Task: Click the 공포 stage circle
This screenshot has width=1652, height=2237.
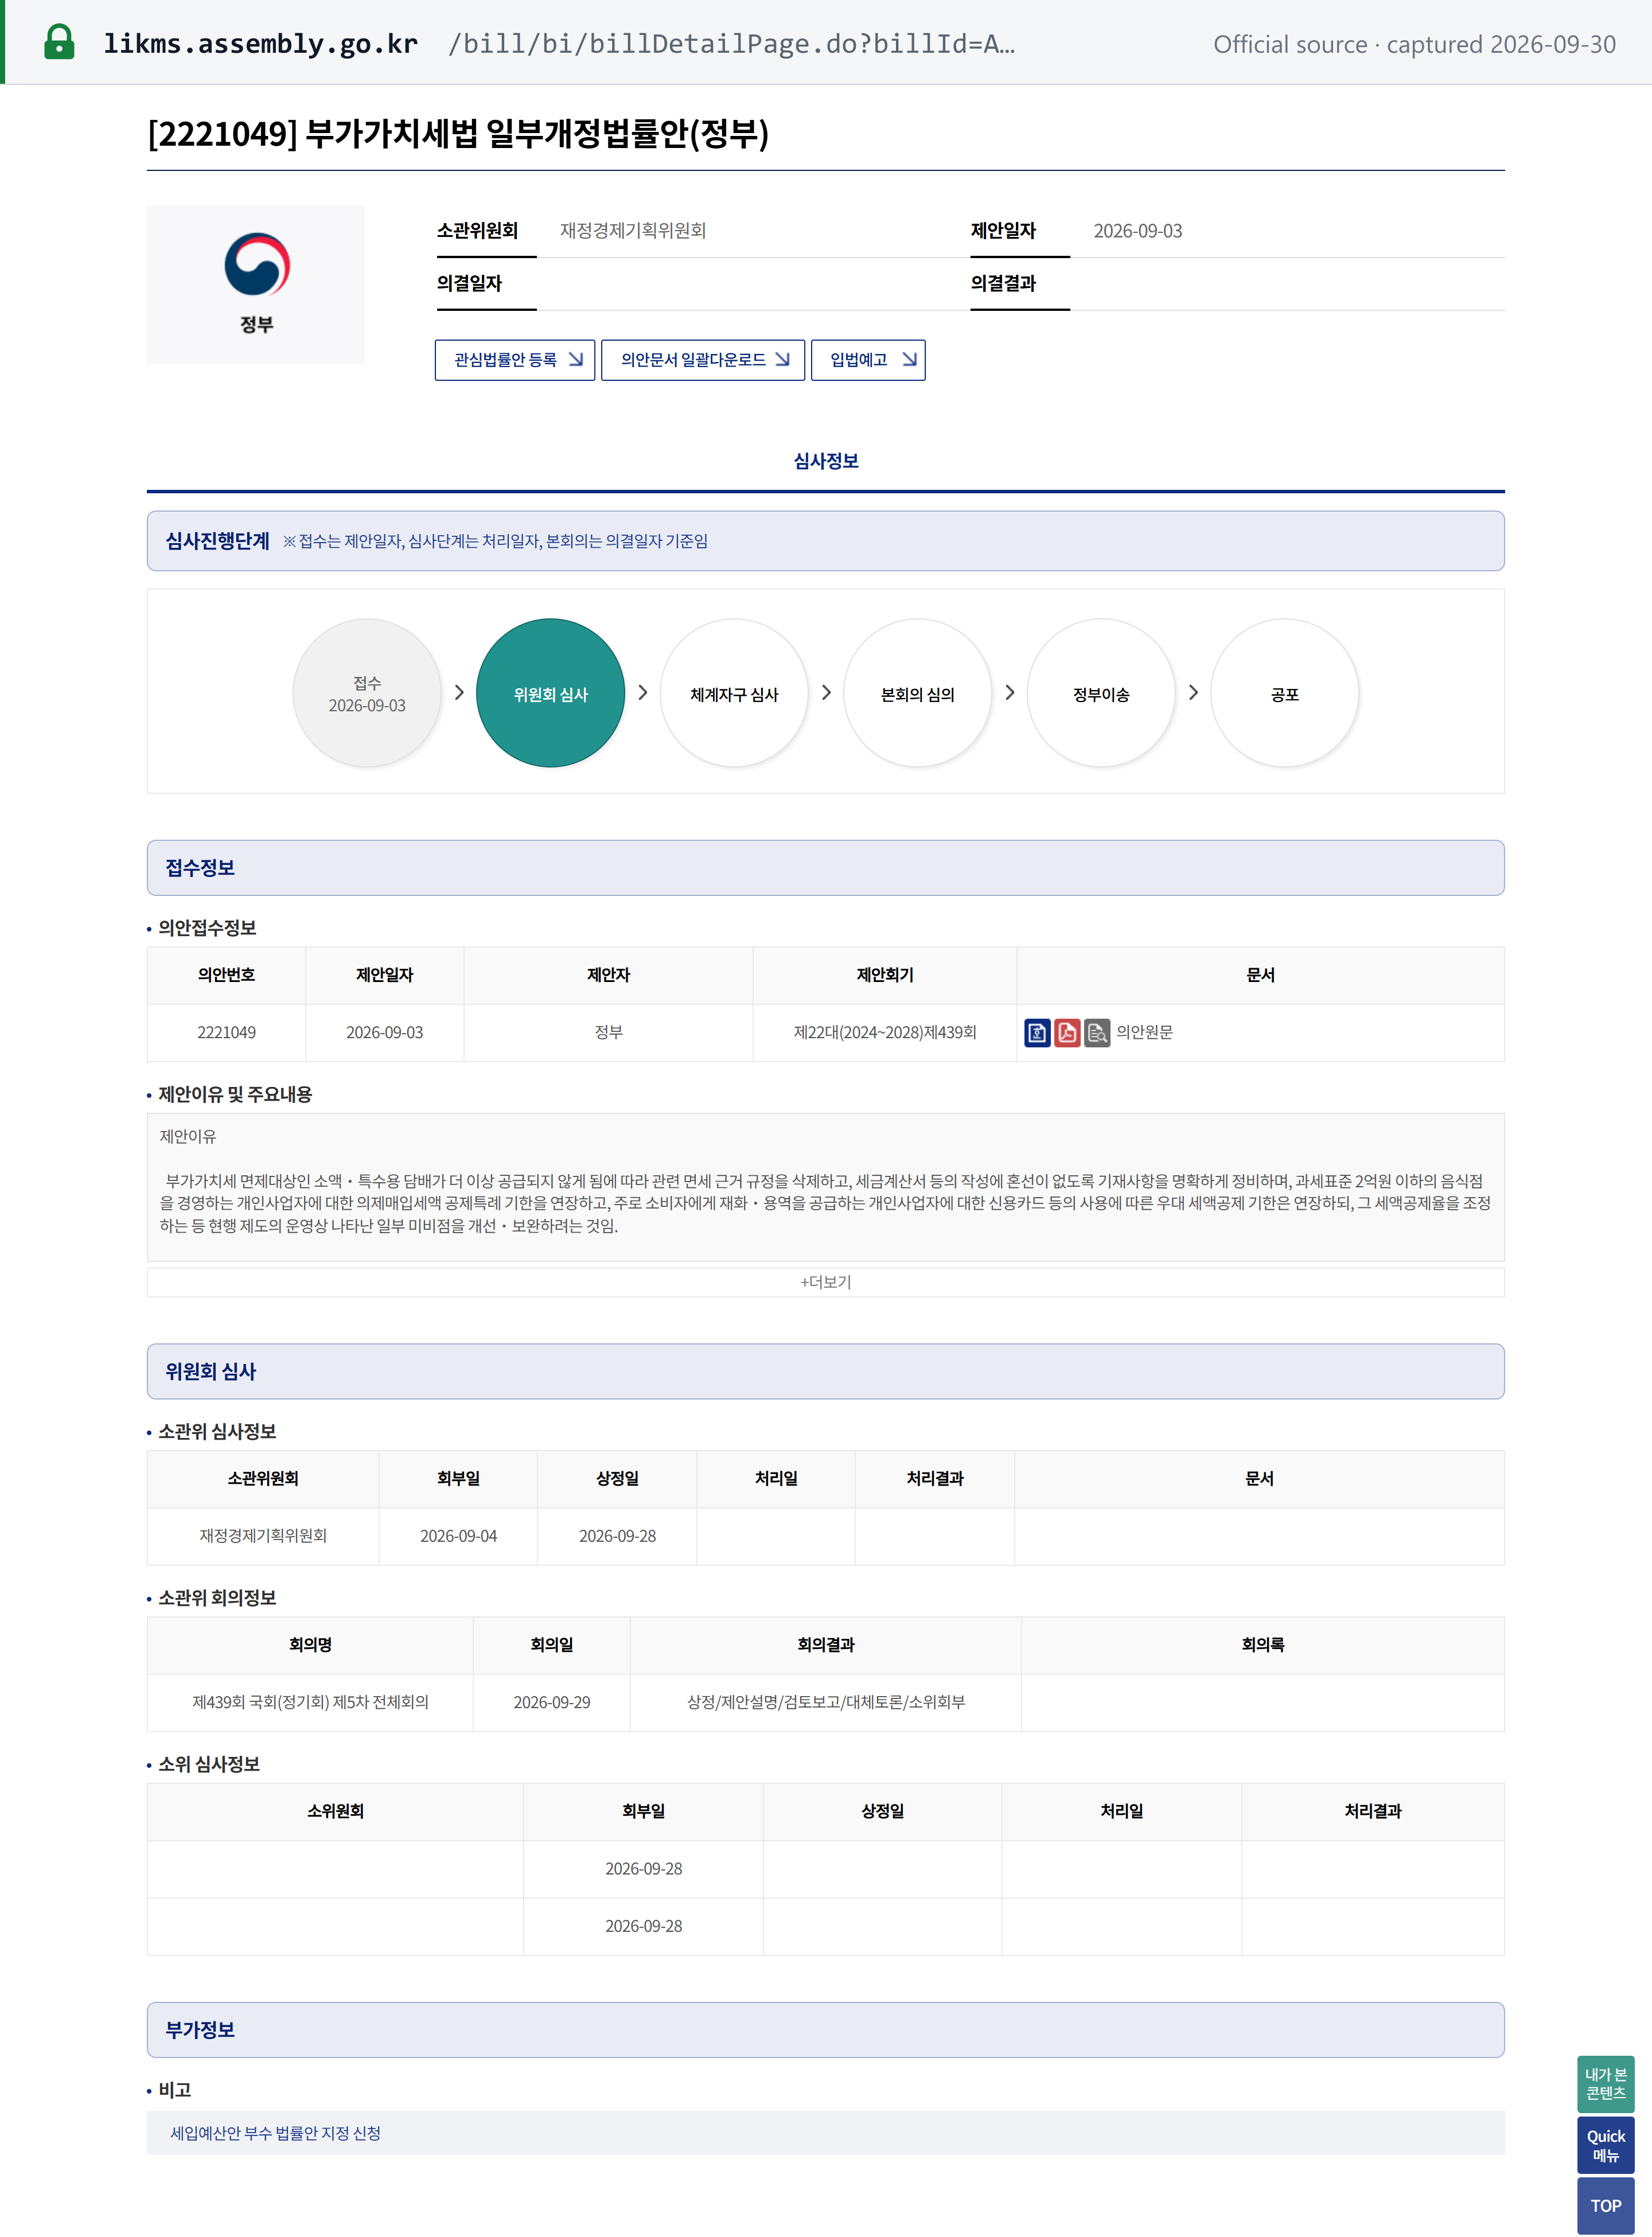Action: point(1285,693)
